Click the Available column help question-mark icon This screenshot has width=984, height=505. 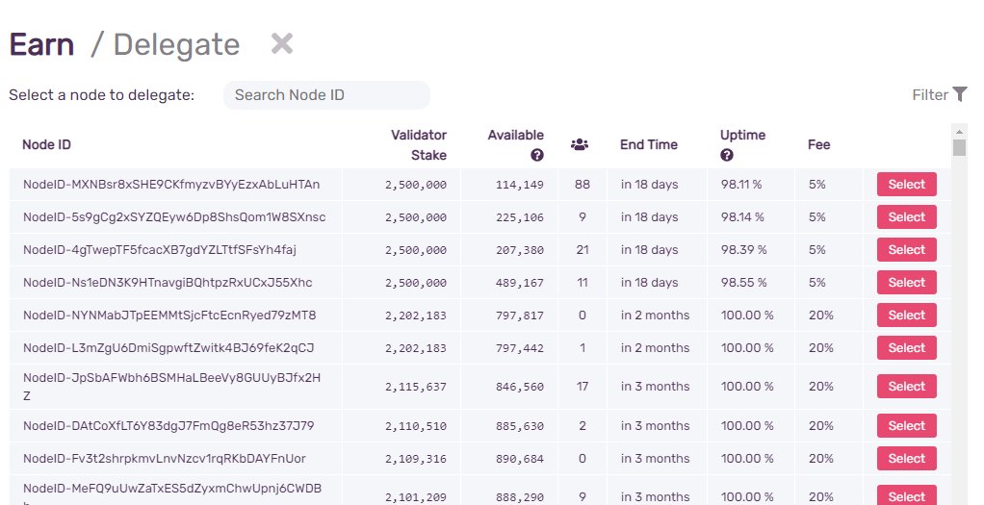(537, 155)
